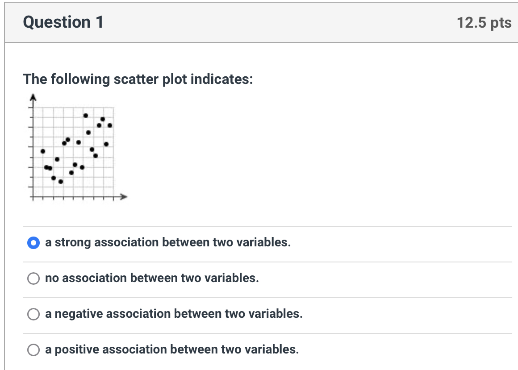Click the positive association answer text

171,349
